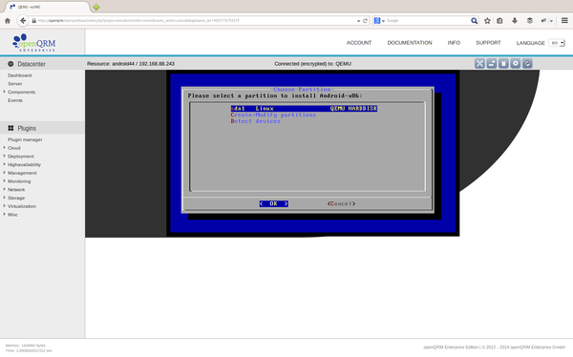Click the Dashboard link in sidebar
573x357 pixels.
coord(20,75)
